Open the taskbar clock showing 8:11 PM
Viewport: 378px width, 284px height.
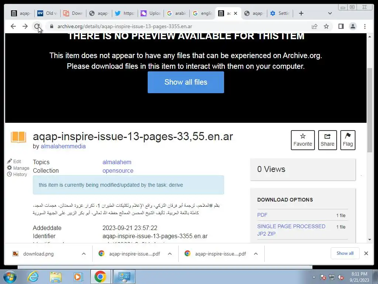click(360, 277)
